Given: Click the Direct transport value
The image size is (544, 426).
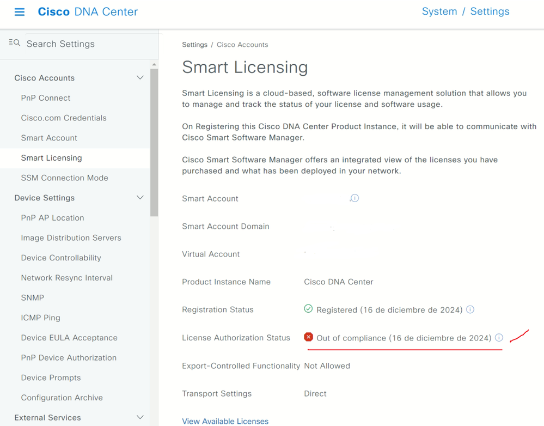Looking at the screenshot, I should click(315, 393).
